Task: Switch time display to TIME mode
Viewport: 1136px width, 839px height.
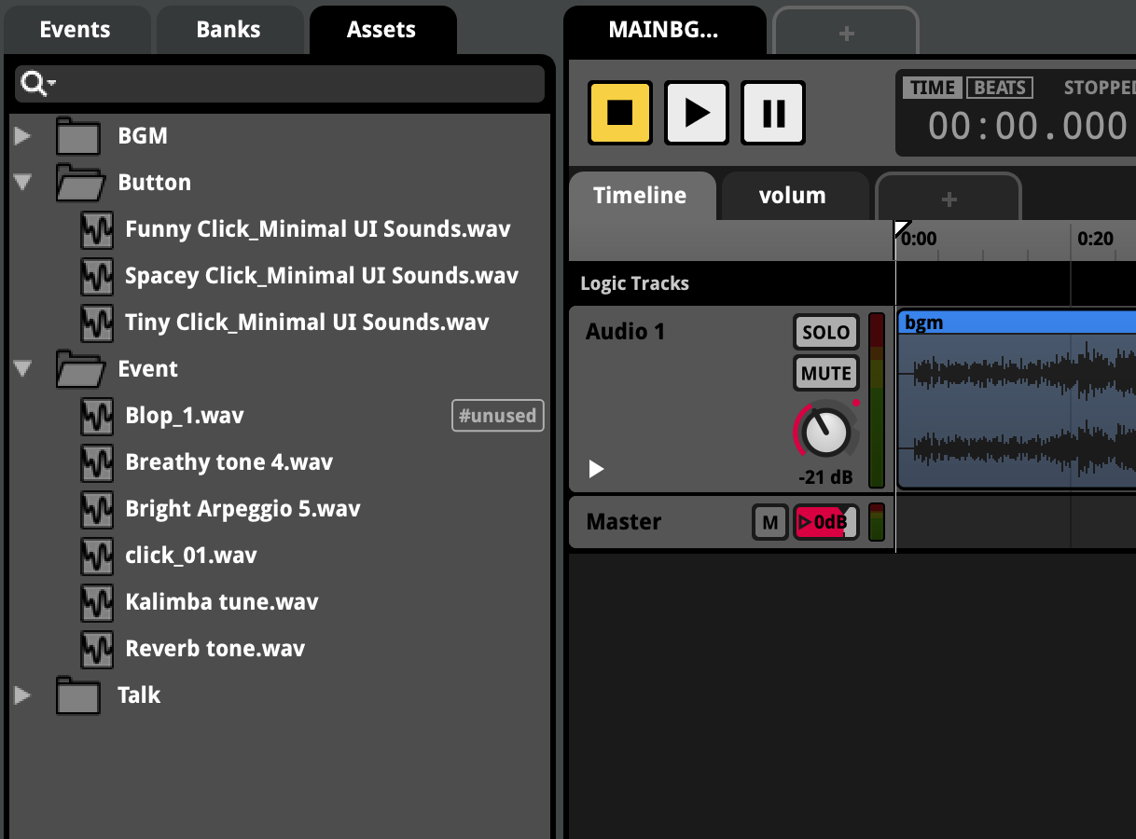Action: 933,88
